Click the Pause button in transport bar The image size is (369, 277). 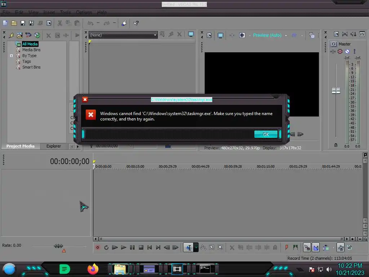pyautogui.click(x=132, y=247)
